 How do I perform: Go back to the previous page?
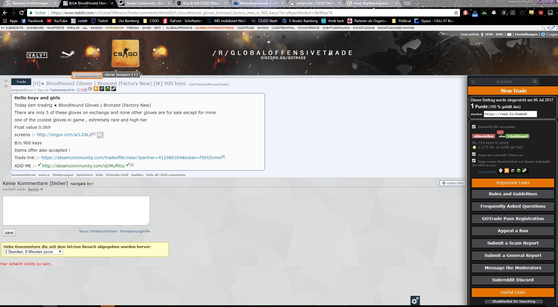point(5,13)
